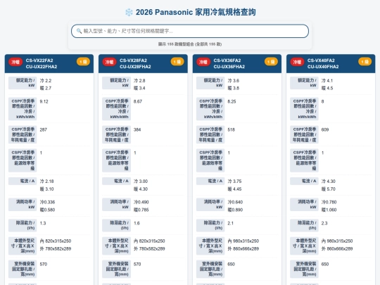
Task: Click the outdoor unit name CU-UX28FHA2
Action: (135, 67)
